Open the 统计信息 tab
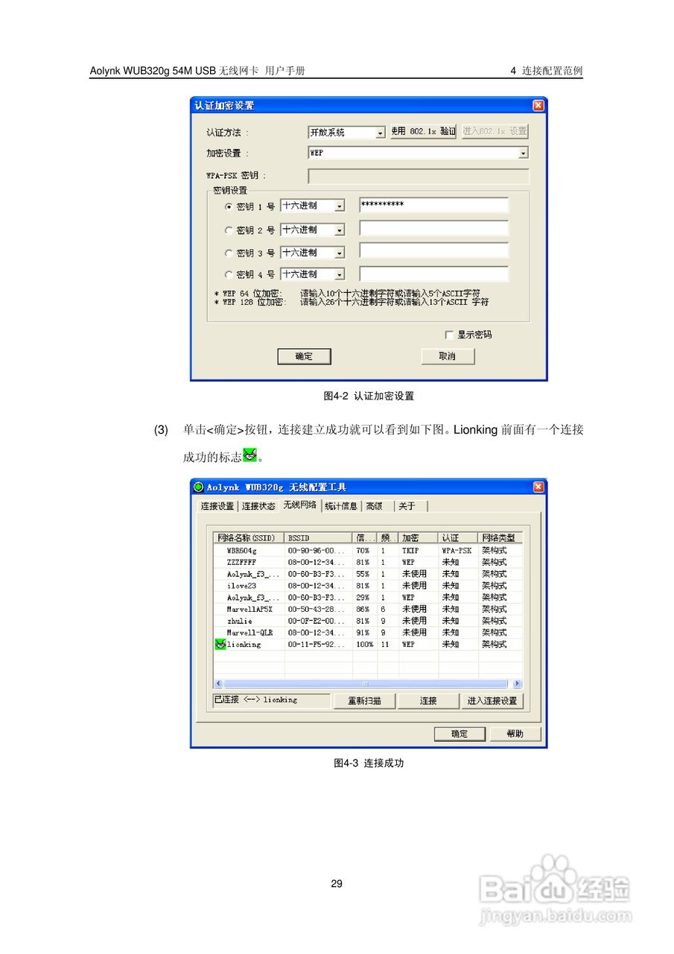This screenshot has height=954, width=674. [x=341, y=506]
